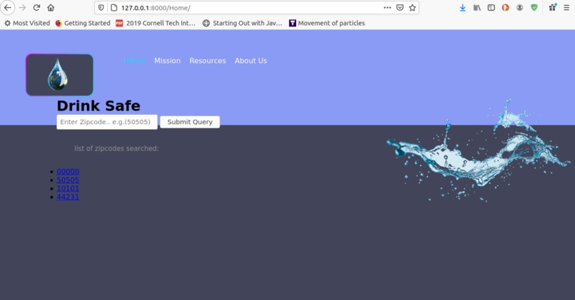Viewport: 575px width, 300px height.
Task: Click the green shield extension icon
Action: [x=534, y=8]
